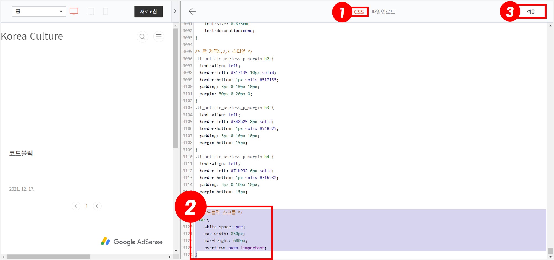Switch to tablet preview mode icon
The image size is (554, 260).
click(91, 11)
